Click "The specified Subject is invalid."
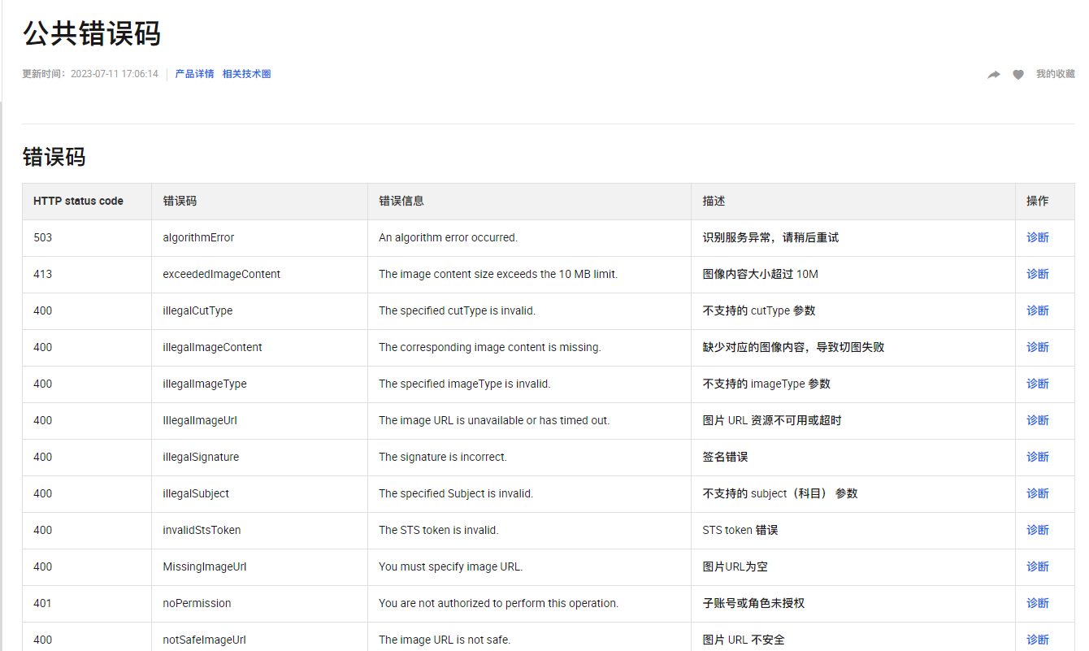Viewport: 1089px width, 651px height. [x=456, y=493]
